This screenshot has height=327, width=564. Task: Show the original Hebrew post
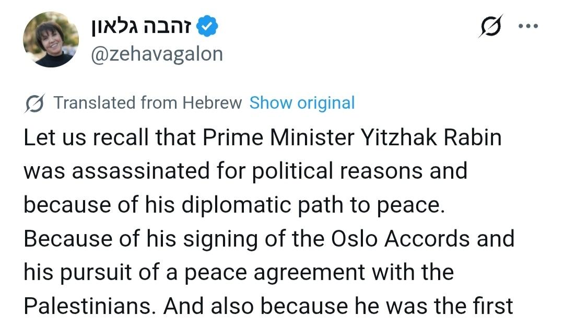coord(302,103)
